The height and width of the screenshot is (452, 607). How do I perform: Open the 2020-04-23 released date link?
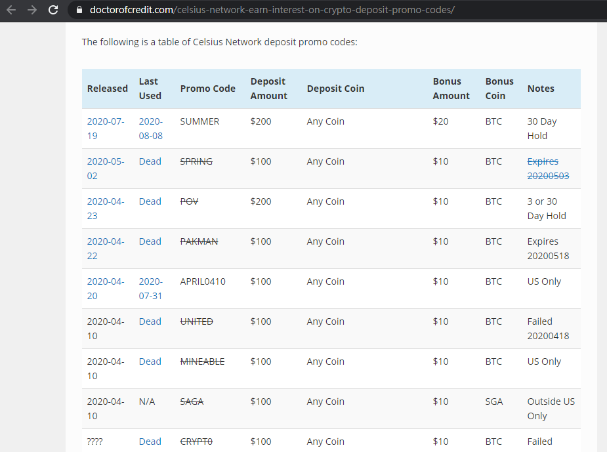coord(106,209)
